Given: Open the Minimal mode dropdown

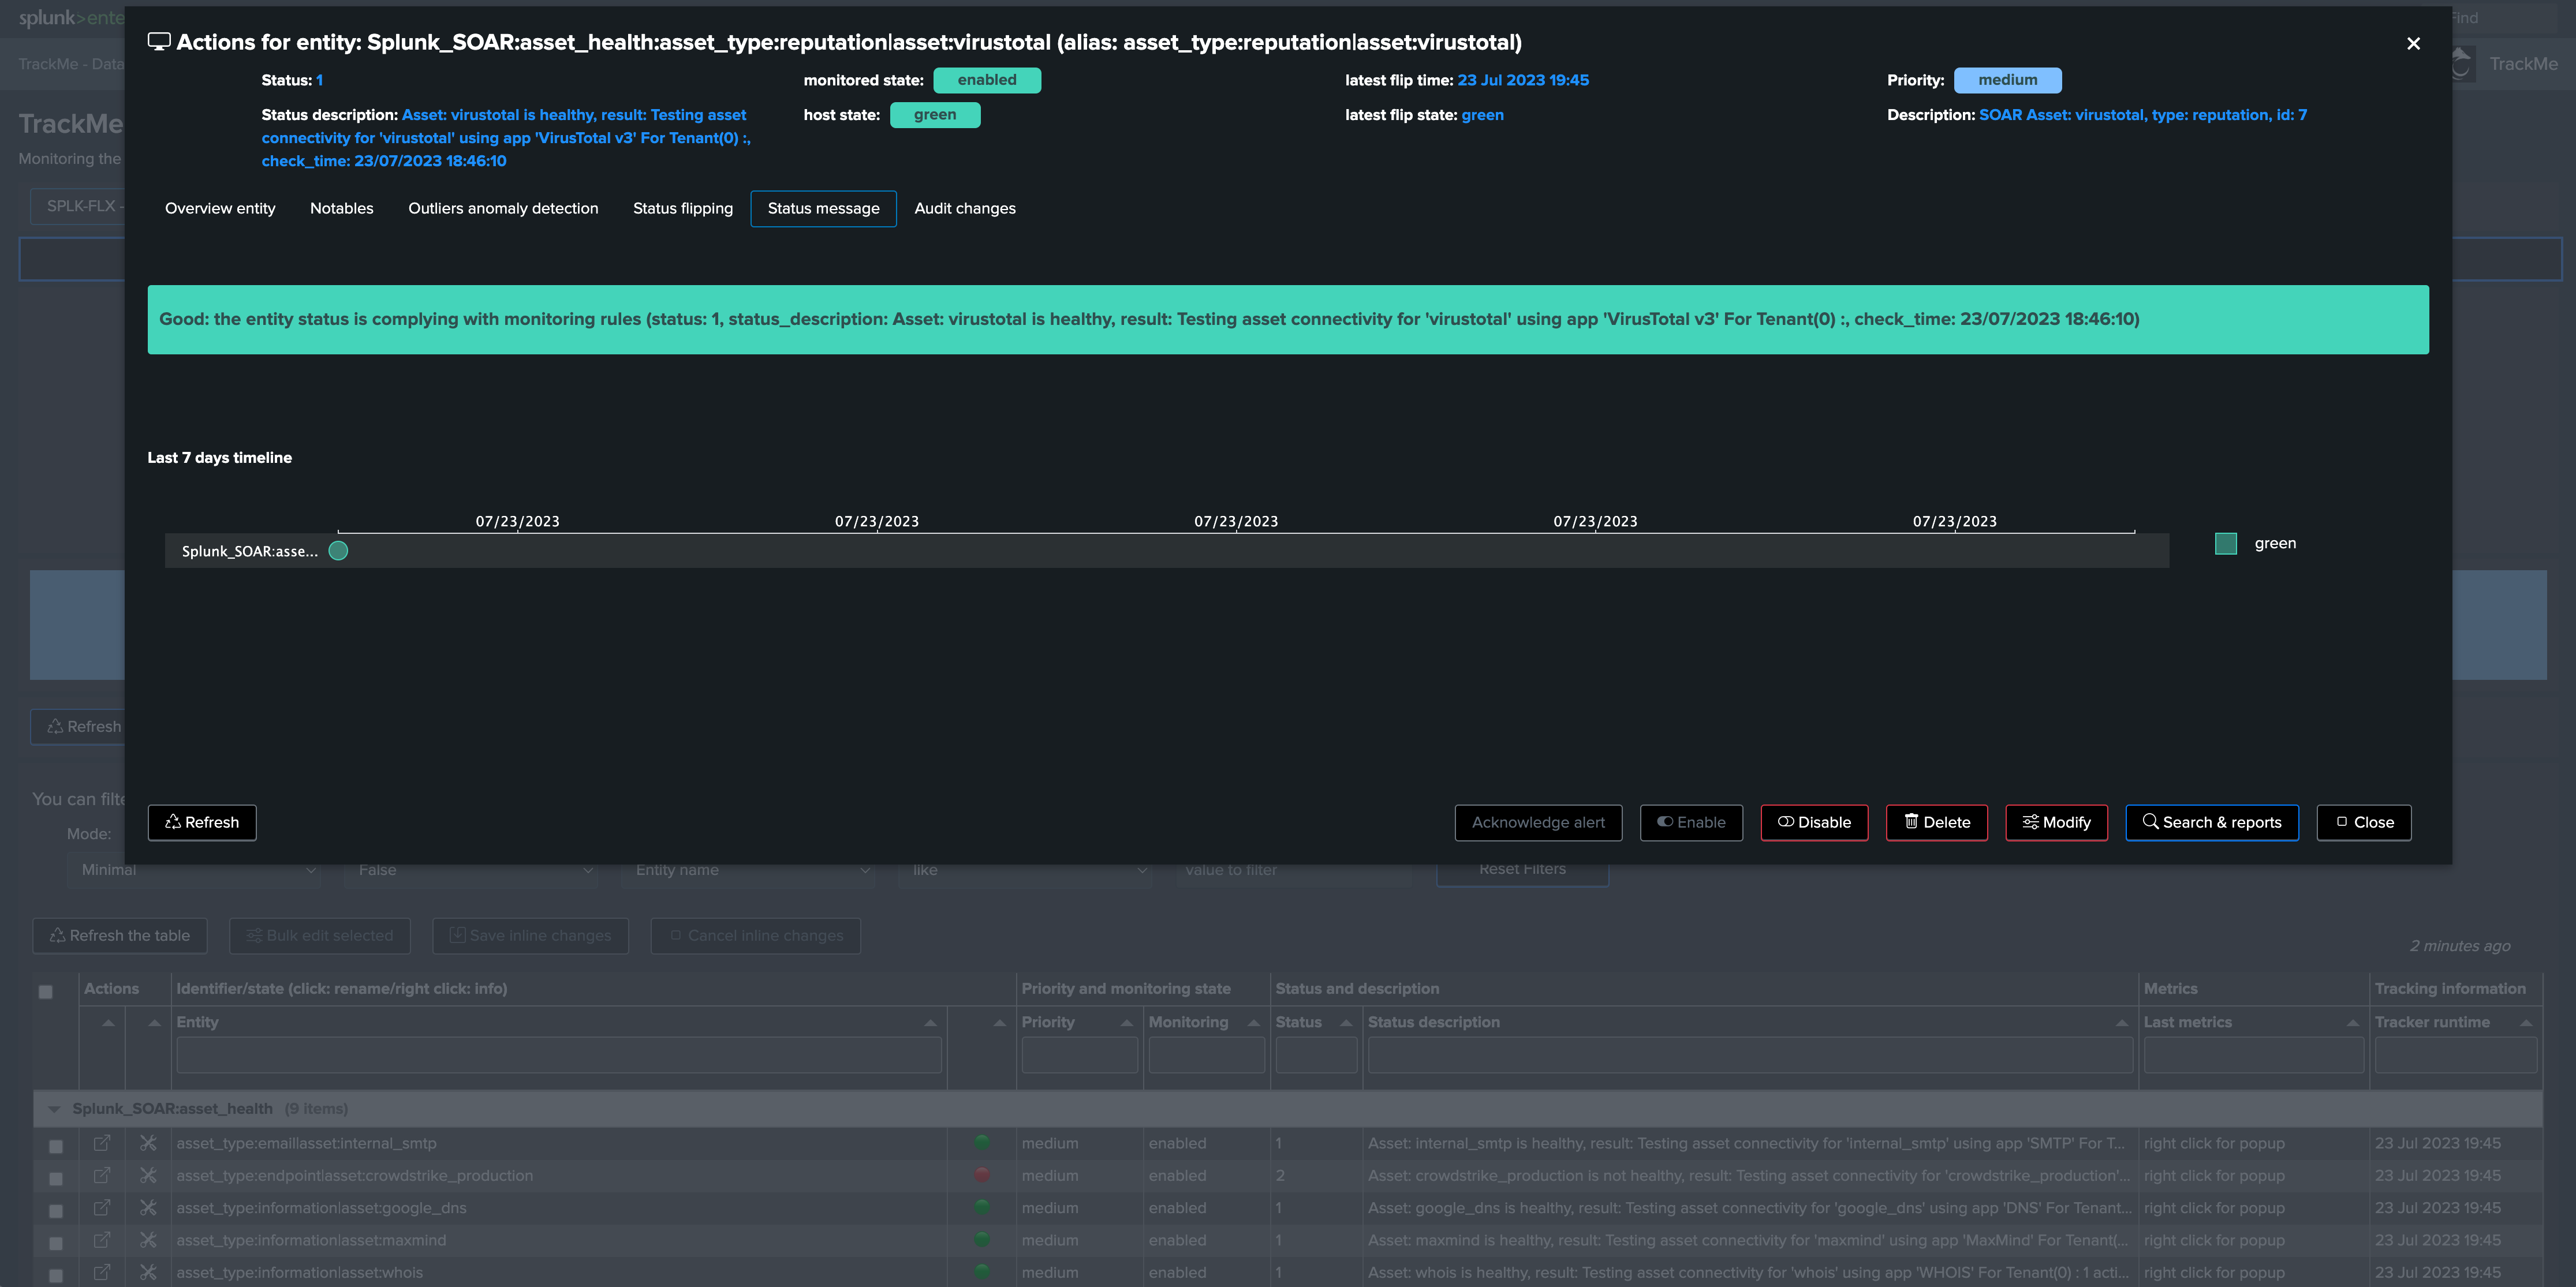Looking at the screenshot, I should (196, 870).
